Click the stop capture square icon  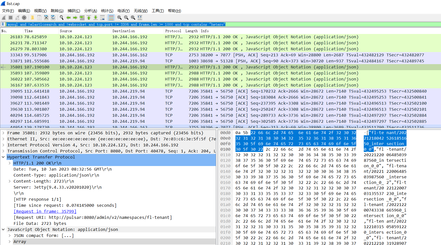point(11,18)
